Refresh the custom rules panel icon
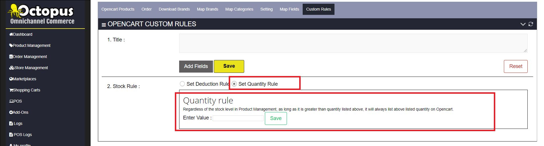Screen dimensions: 544x146 click(531, 24)
